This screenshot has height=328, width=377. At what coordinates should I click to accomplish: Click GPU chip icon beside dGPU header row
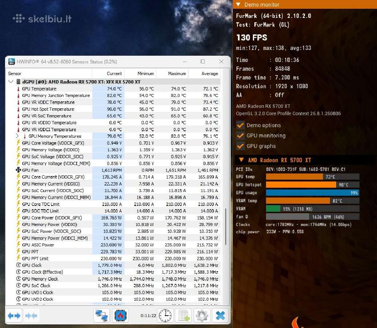(18, 82)
